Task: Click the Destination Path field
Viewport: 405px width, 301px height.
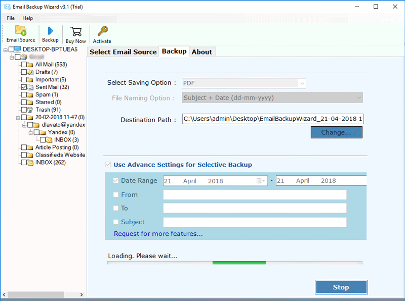Action: pos(273,119)
